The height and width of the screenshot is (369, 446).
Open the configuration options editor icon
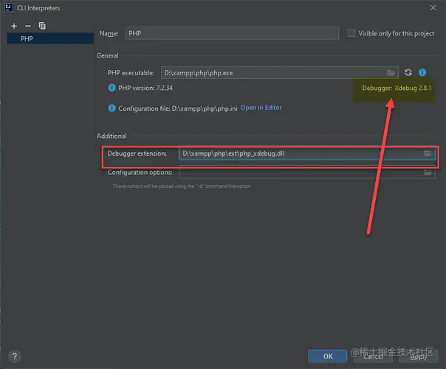(428, 173)
